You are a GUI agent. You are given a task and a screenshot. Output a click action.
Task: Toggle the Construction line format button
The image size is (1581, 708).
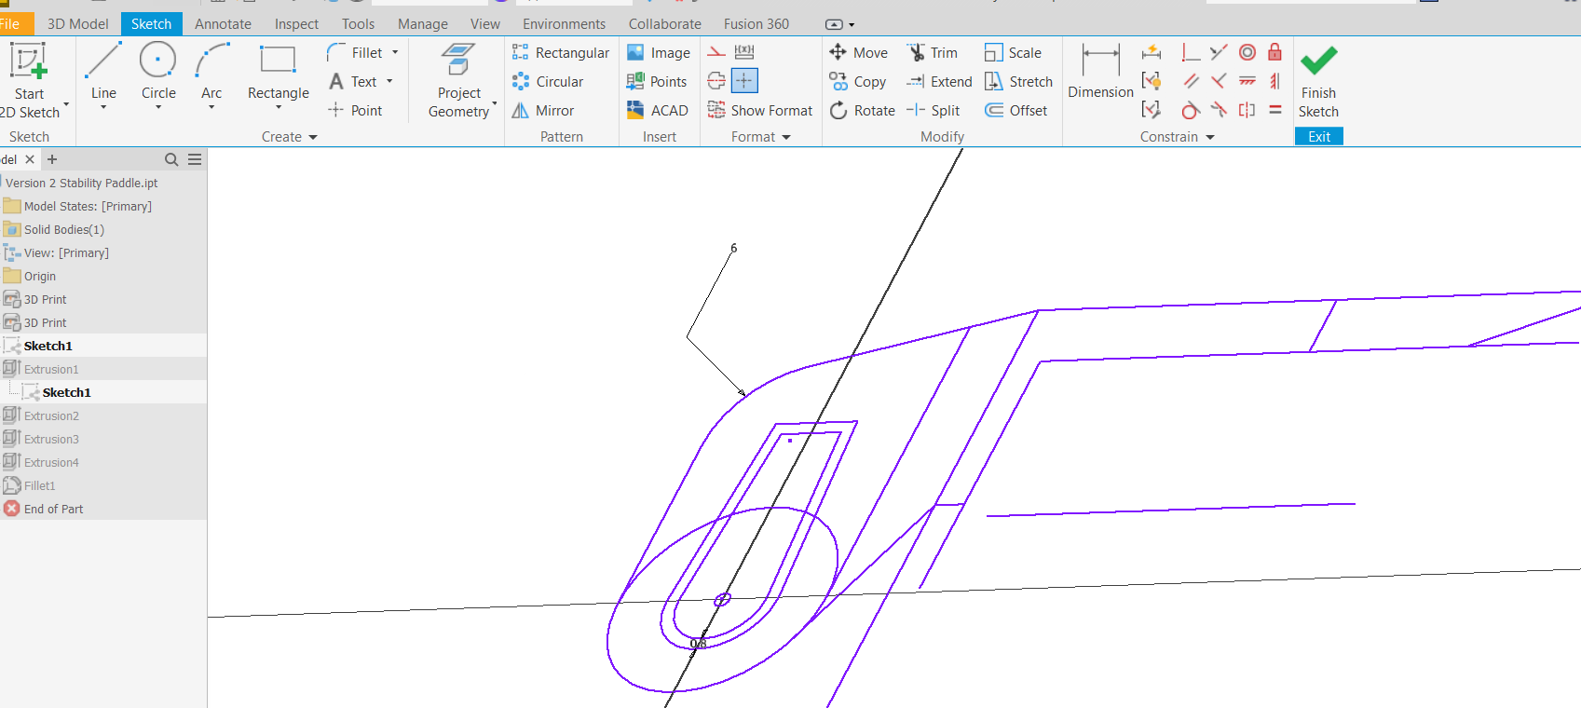pyautogui.click(x=716, y=52)
